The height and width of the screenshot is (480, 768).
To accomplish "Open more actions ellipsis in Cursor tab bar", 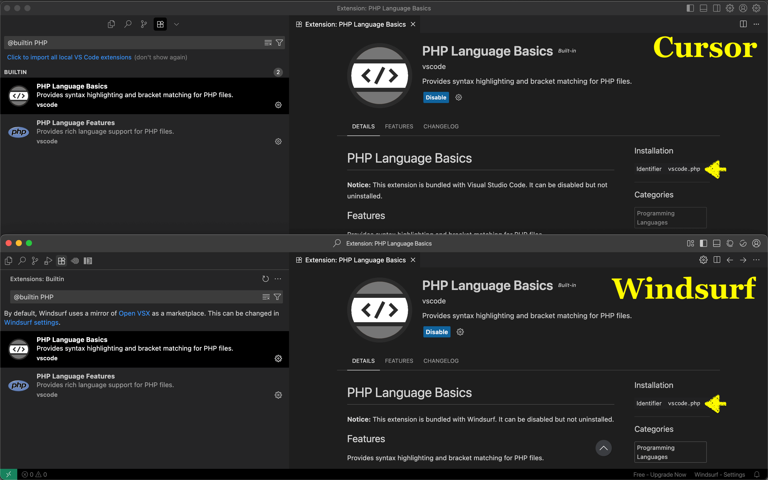I will (756, 24).
